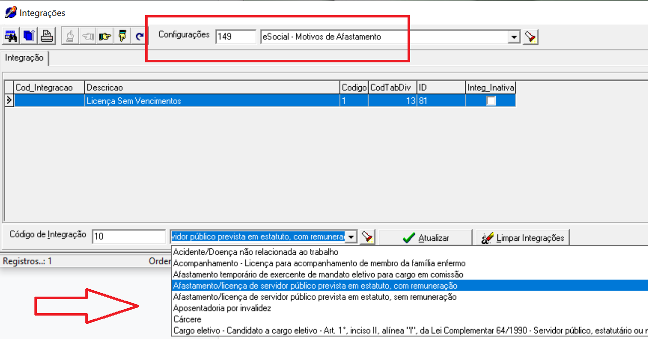Click lookup icon beside Configurações dropdown
The height and width of the screenshot is (339, 648).
click(531, 37)
